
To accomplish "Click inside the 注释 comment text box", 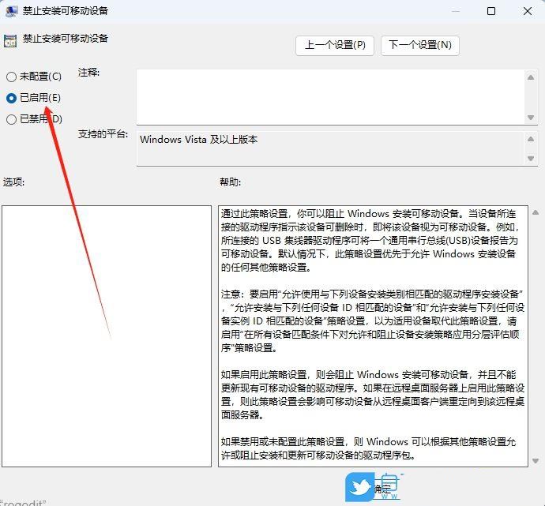I will pyautogui.click(x=330, y=96).
